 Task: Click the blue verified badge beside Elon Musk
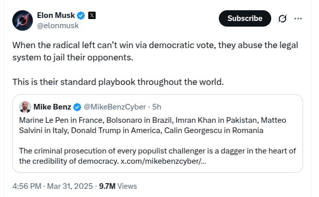pos(81,15)
